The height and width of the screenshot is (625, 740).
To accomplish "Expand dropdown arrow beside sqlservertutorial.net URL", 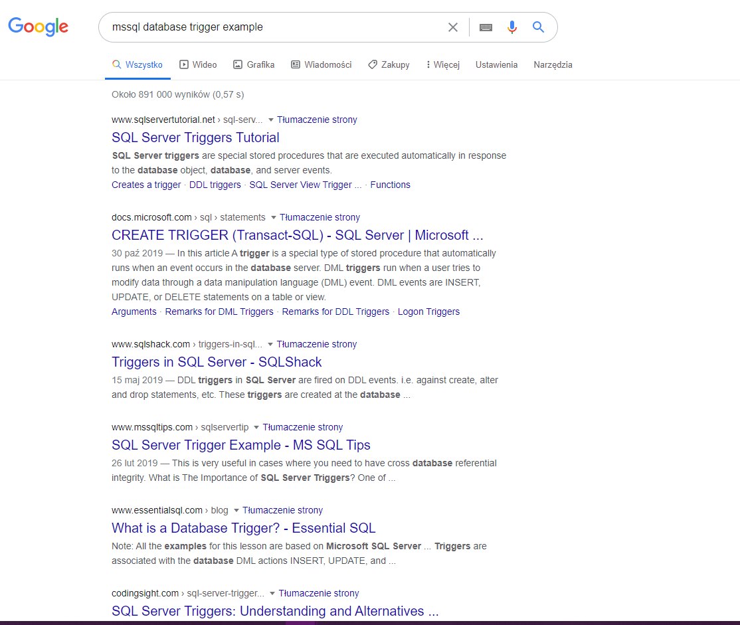I will [x=271, y=120].
